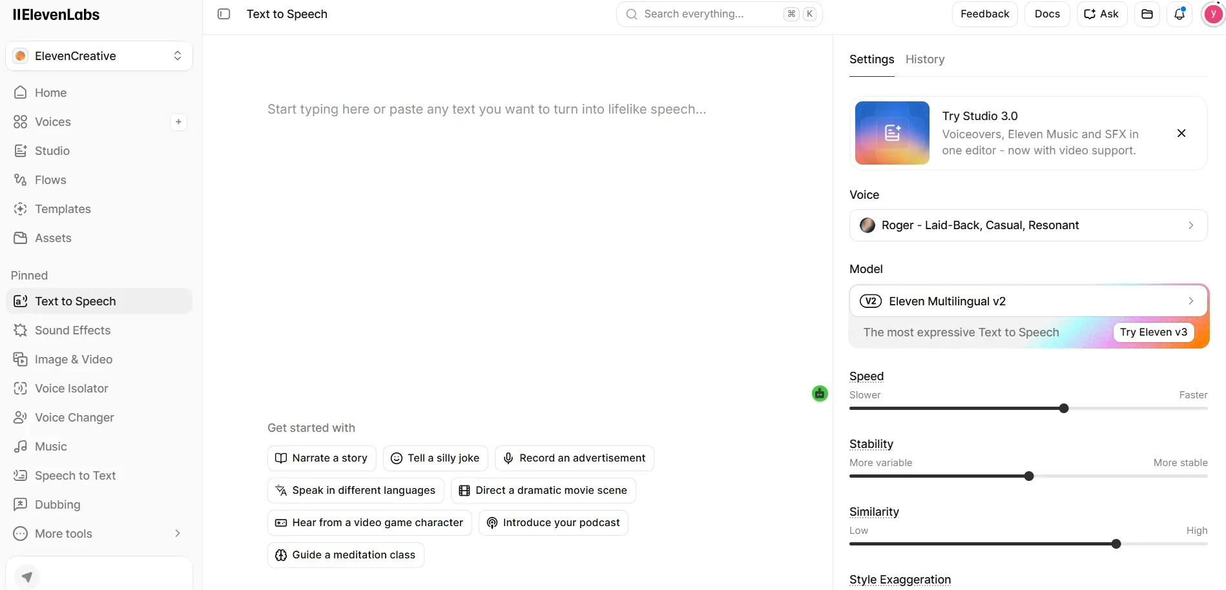Open the Roger voice selector
1226x590 pixels.
1028,225
